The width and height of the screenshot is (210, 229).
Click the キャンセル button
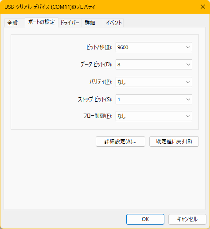pyautogui.click(x=187, y=219)
